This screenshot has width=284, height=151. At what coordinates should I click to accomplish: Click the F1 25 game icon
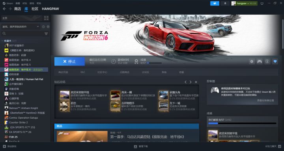coord(6,137)
